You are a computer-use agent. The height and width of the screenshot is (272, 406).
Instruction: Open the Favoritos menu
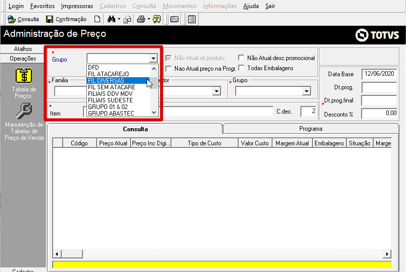(x=42, y=6)
